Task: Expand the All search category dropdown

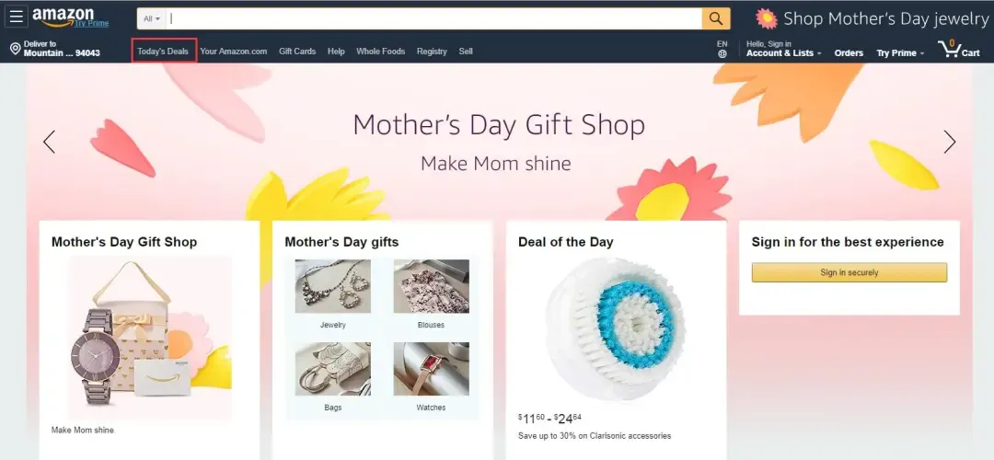Action: [152, 18]
